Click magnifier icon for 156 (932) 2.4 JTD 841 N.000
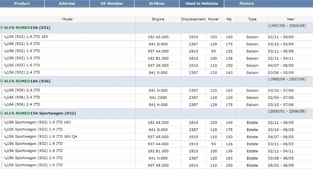The height and width of the screenshot is (169, 313). 5,73
